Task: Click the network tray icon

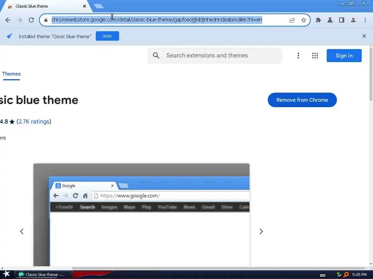Action: click(x=339, y=275)
